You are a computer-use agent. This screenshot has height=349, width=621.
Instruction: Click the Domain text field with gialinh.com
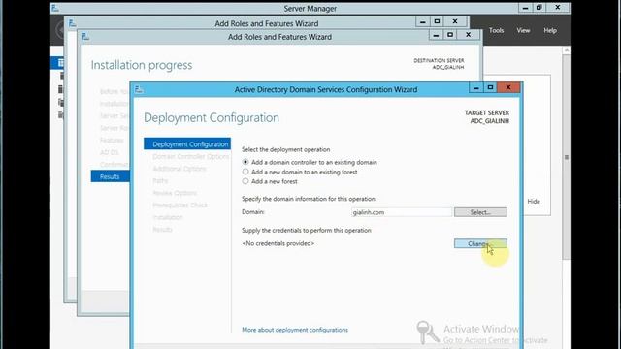401,212
